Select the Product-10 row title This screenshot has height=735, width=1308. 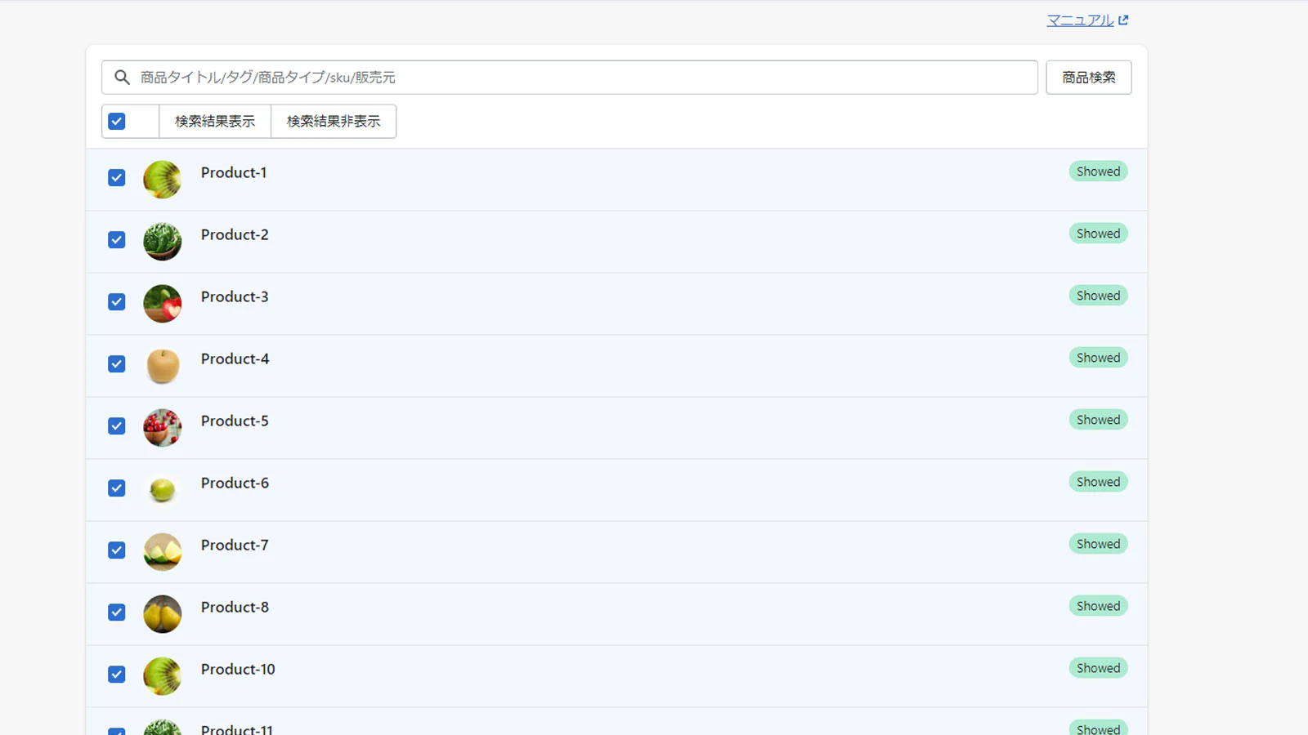pyautogui.click(x=238, y=670)
